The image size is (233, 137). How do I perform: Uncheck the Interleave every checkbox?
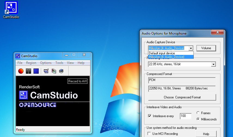150,116
